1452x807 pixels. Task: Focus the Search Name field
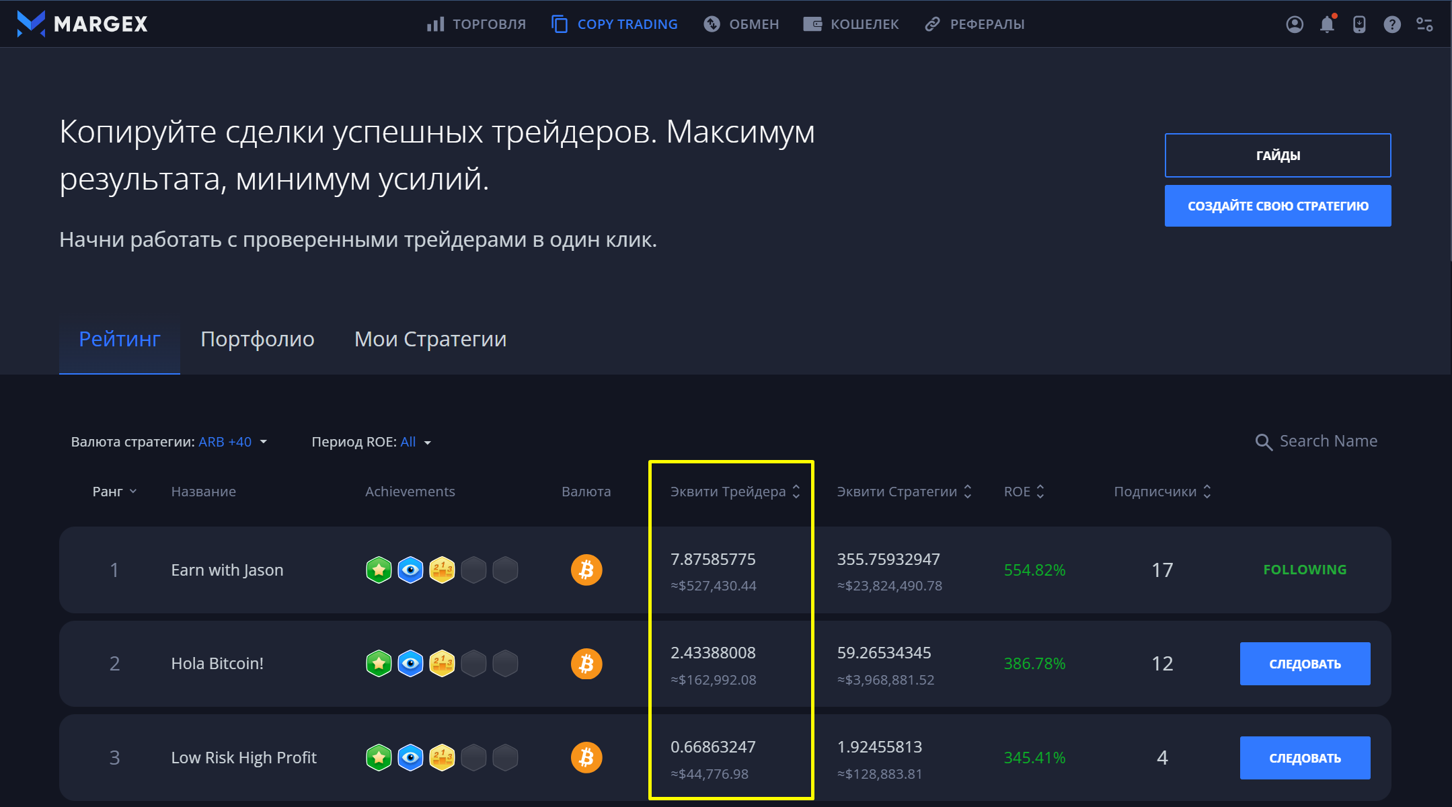1328,441
